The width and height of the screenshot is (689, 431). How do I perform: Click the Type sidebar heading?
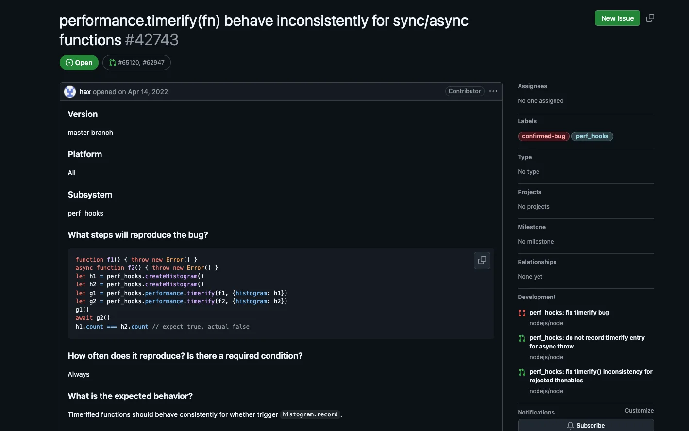[524, 157]
